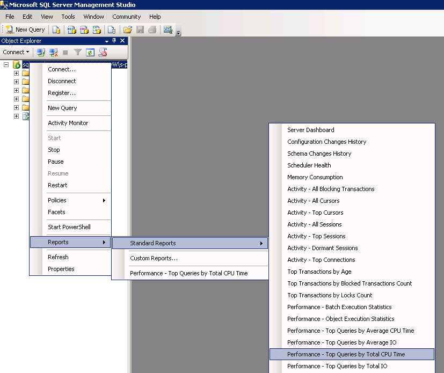Open the Community menu
The width and height of the screenshot is (444, 373).
coord(127,17)
